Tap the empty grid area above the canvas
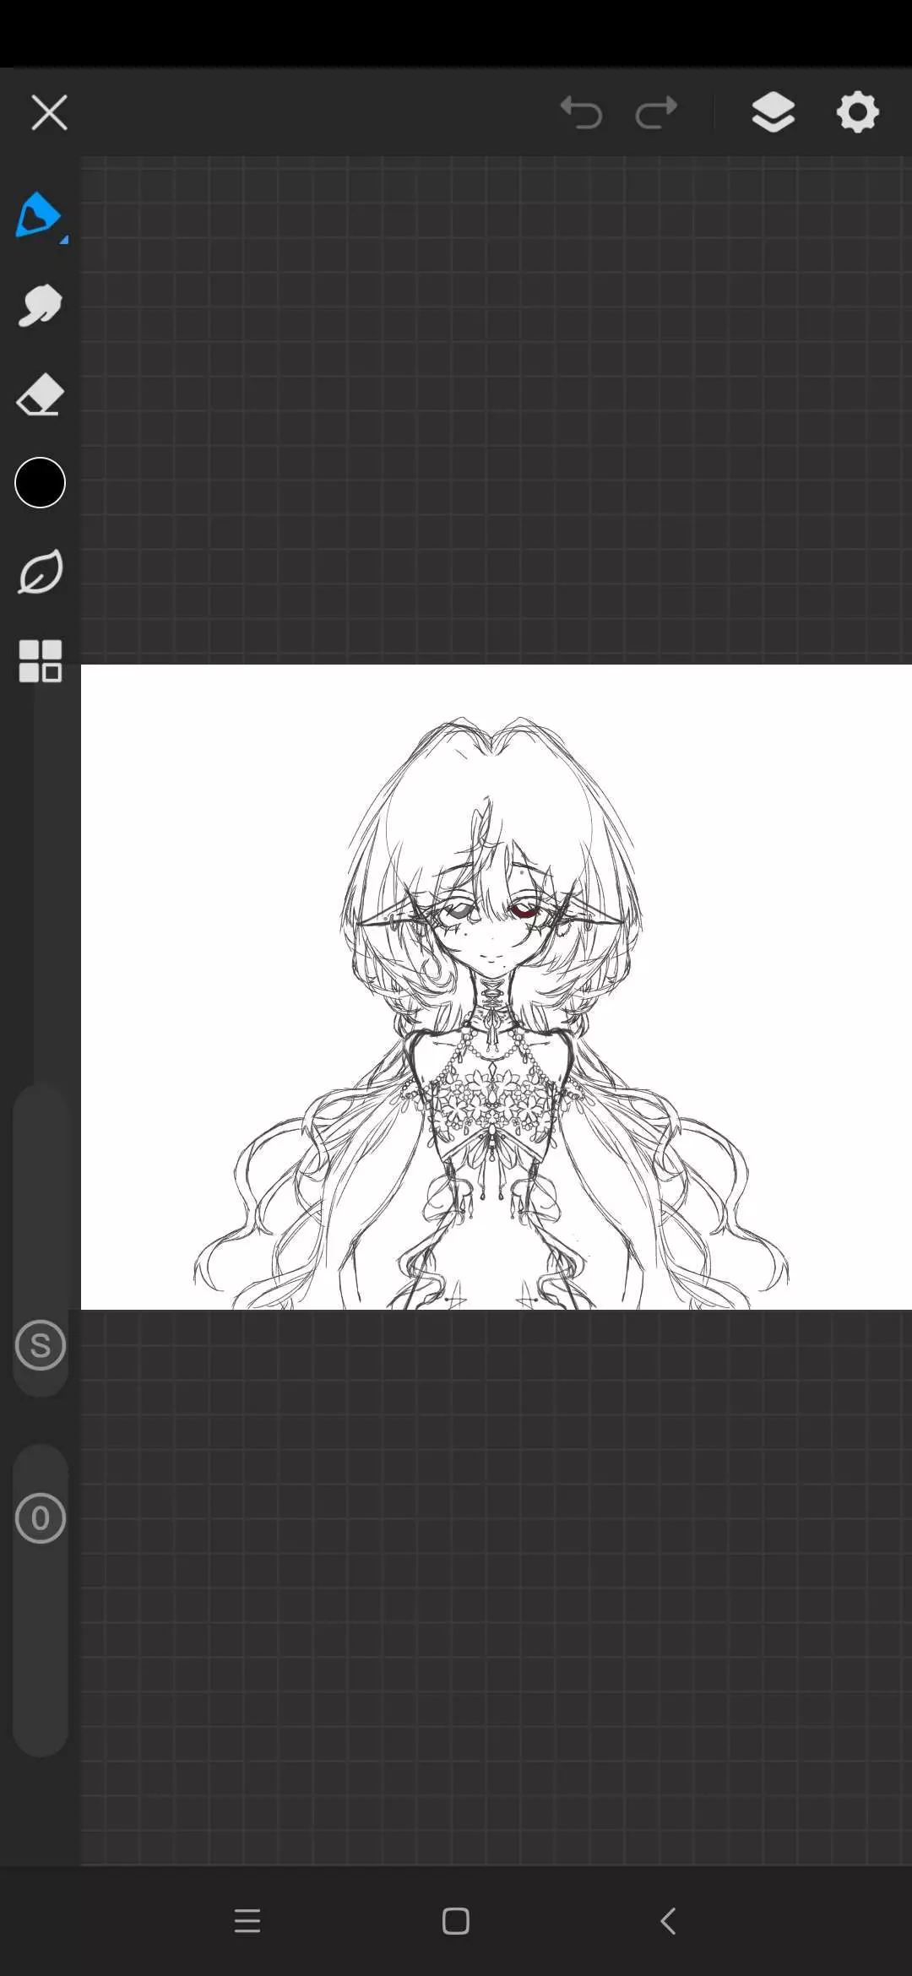912x1976 pixels. (497, 405)
